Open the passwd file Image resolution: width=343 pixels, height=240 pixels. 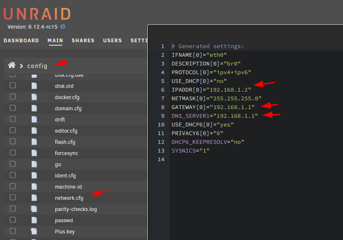[64, 221]
